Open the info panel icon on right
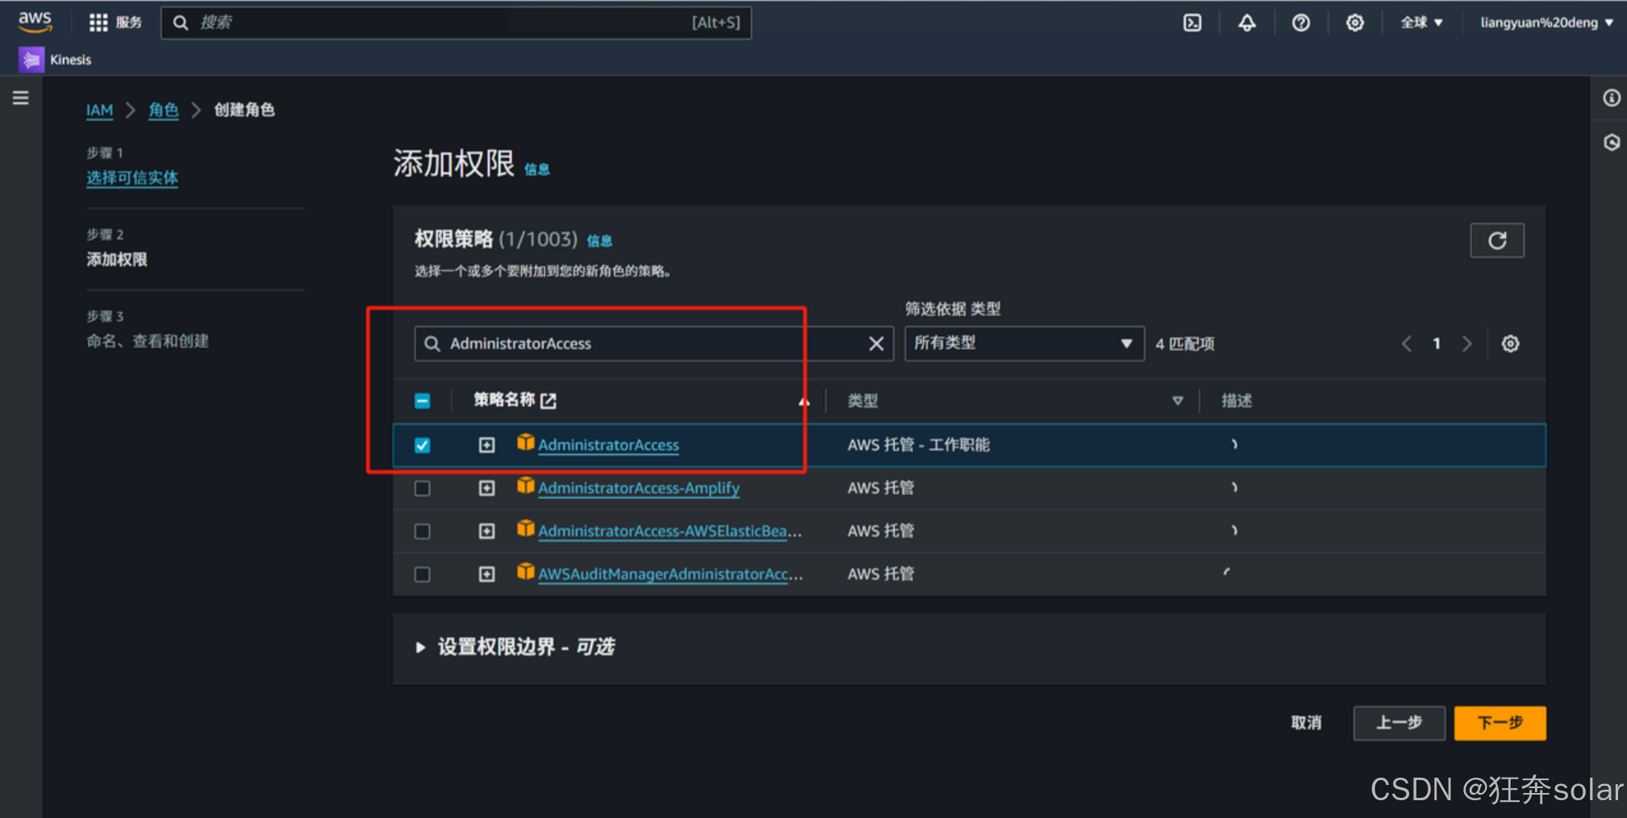Viewport: 1627px width, 818px height. point(1612,98)
